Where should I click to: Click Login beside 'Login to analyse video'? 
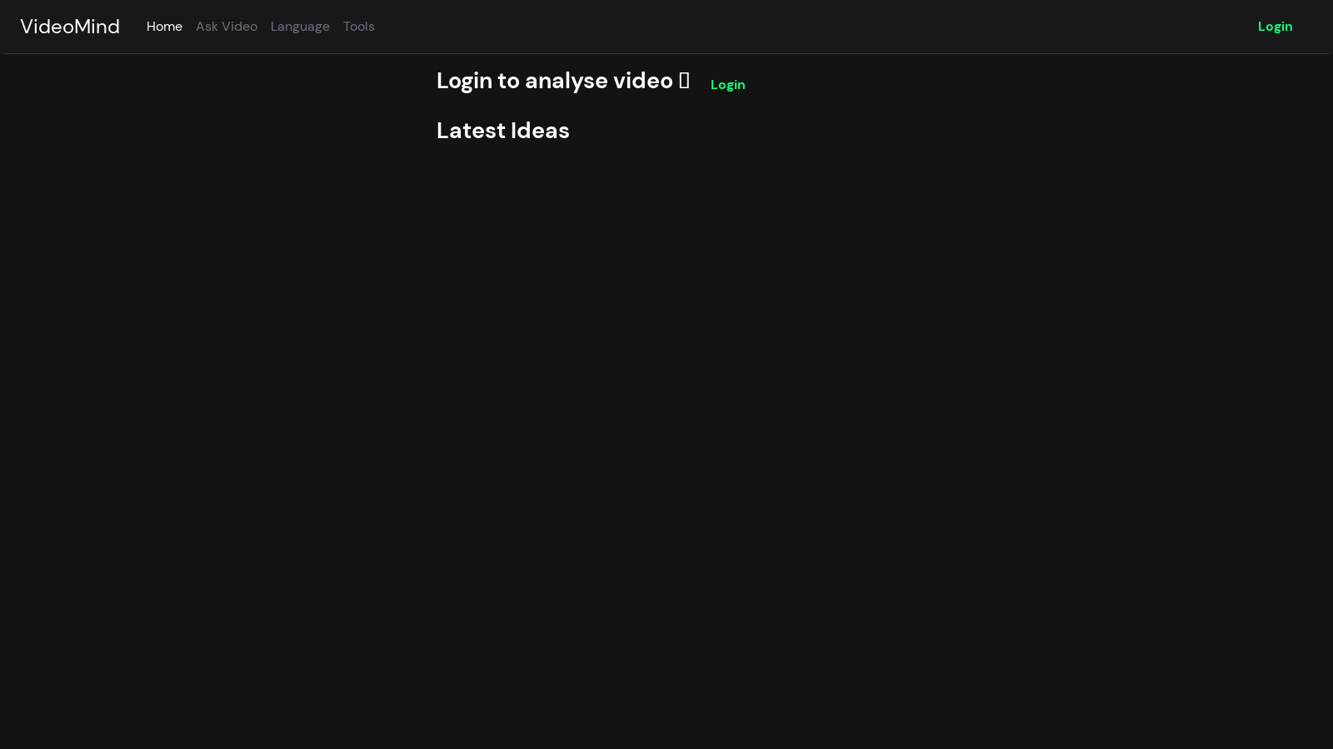point(727,85)
